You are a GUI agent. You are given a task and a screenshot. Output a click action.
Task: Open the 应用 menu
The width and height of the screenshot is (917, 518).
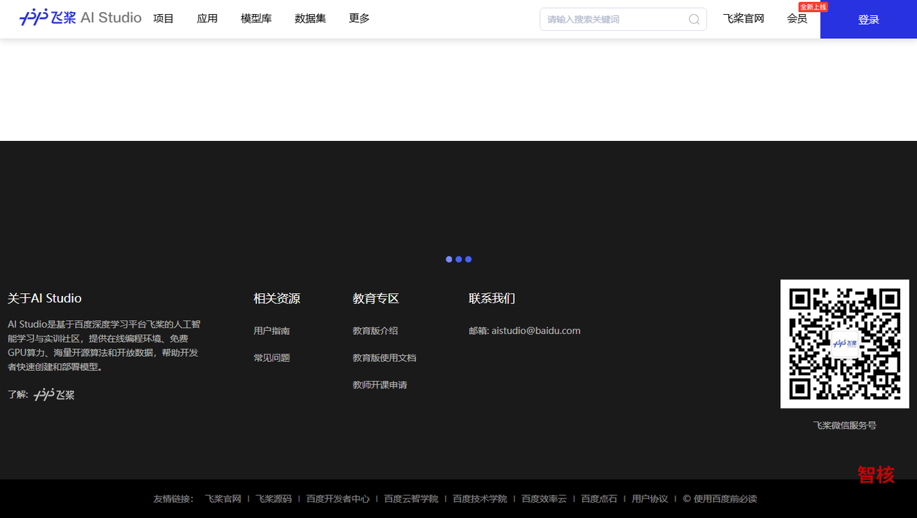tap(207, 19)
